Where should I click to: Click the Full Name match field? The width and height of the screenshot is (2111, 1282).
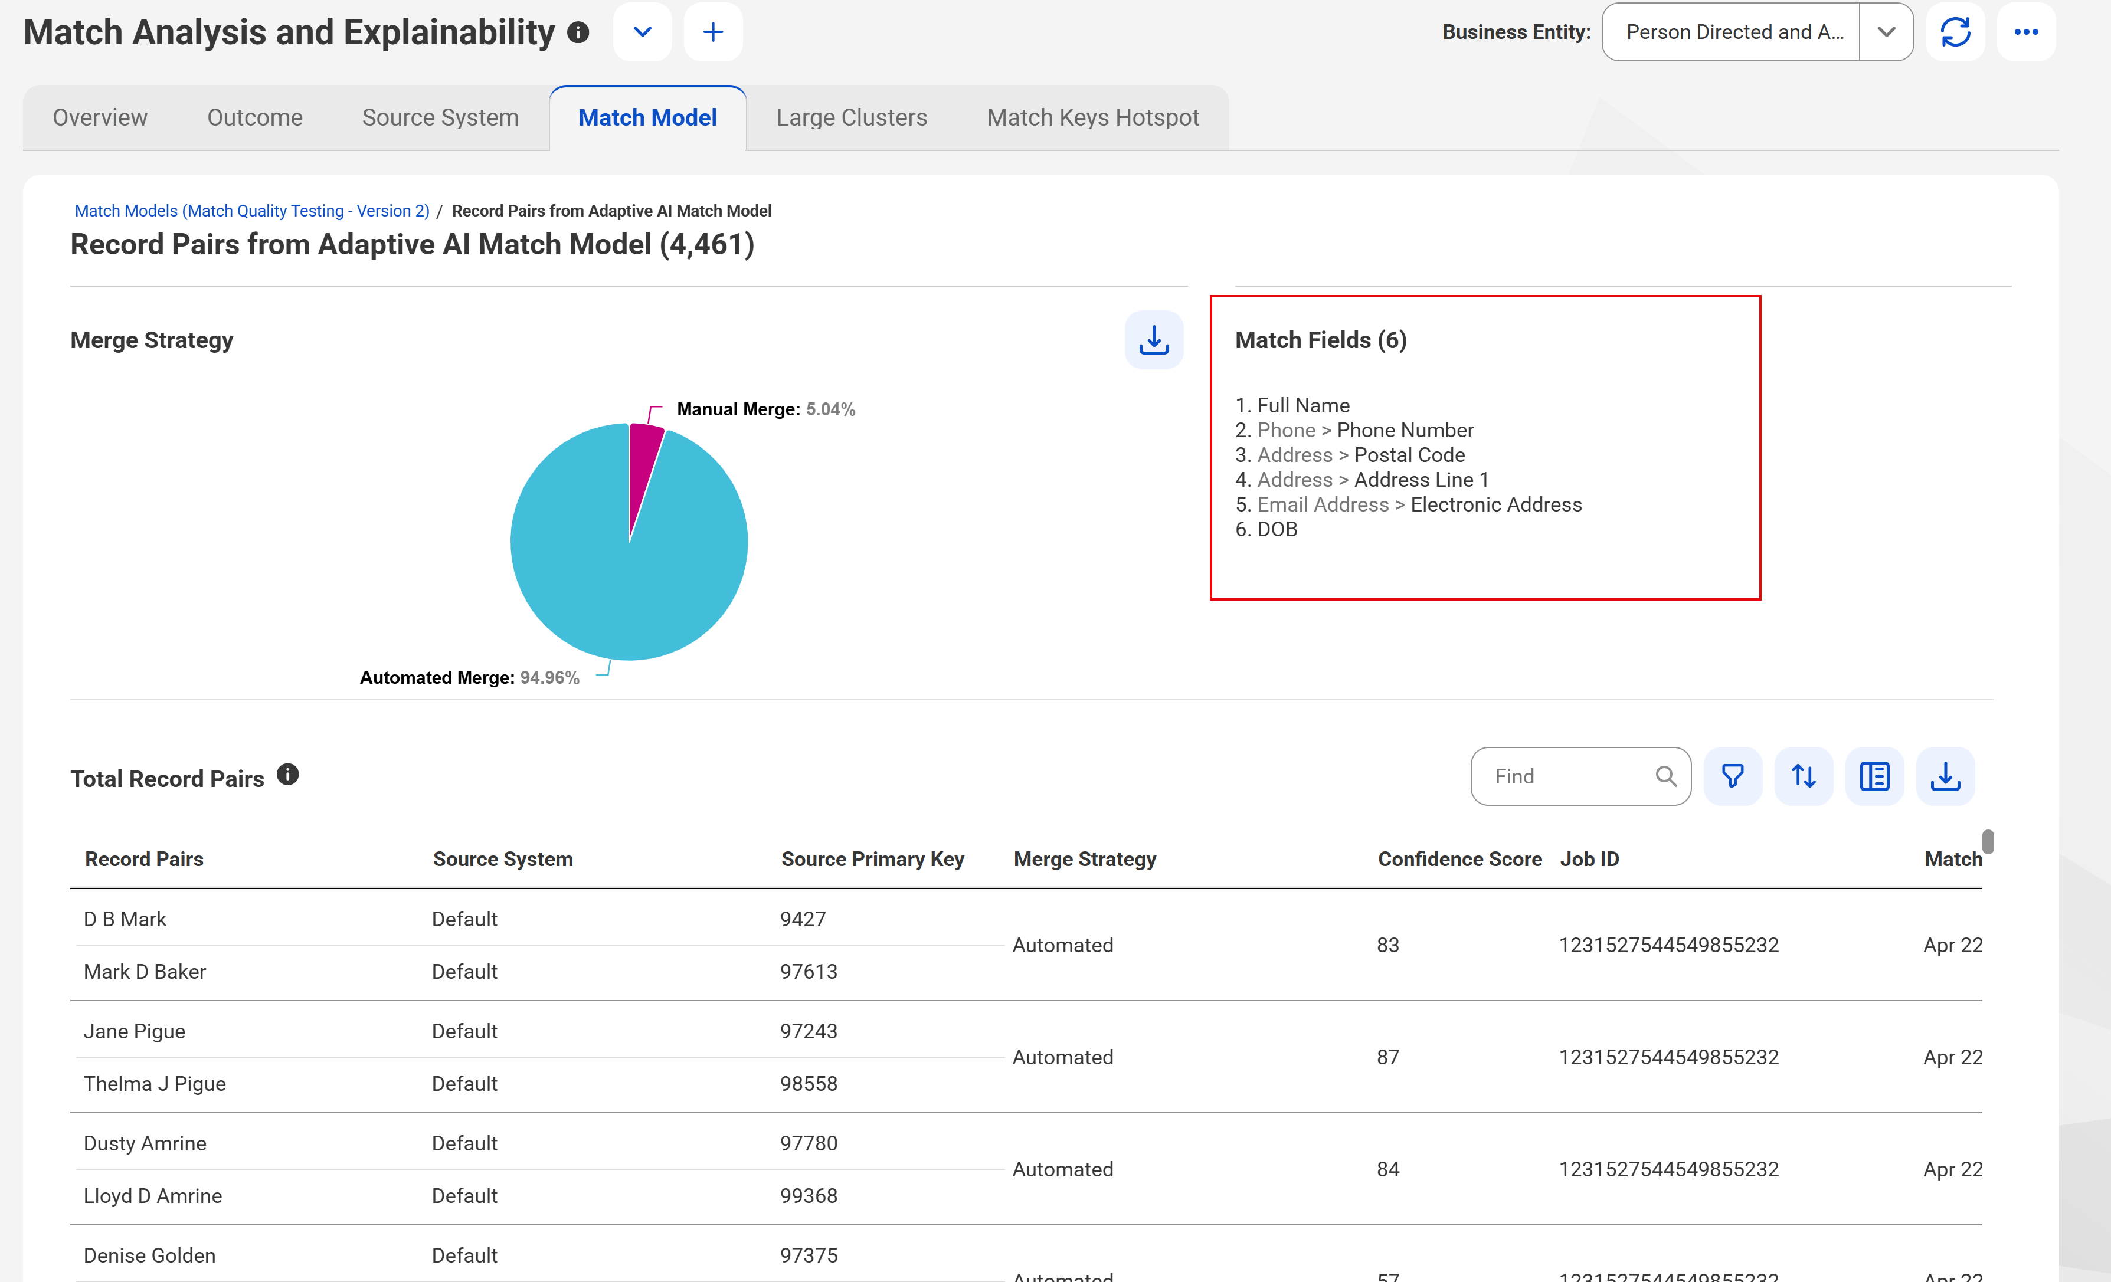click(1302, 406)
